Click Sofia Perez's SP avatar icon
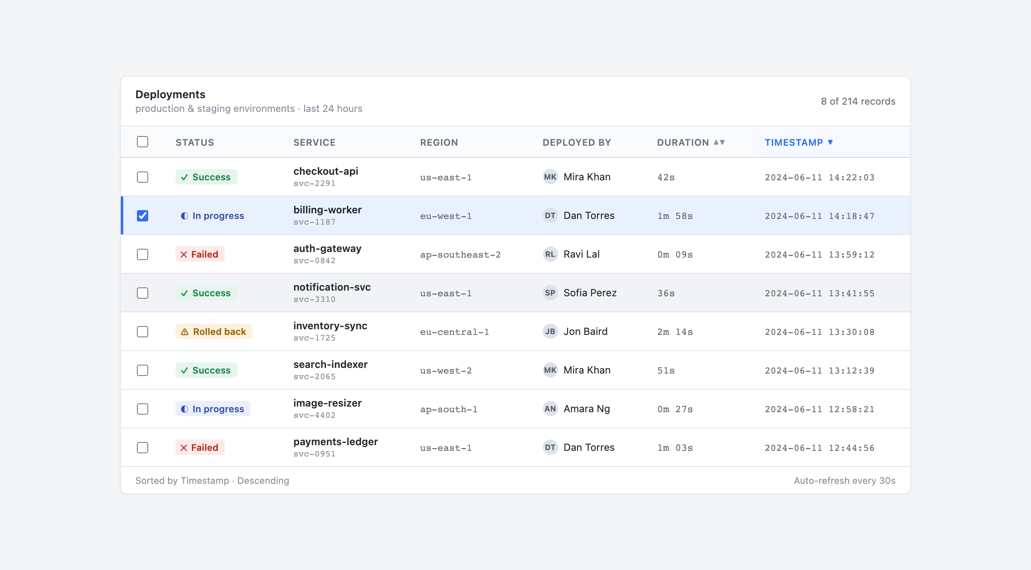 (550, 293)
